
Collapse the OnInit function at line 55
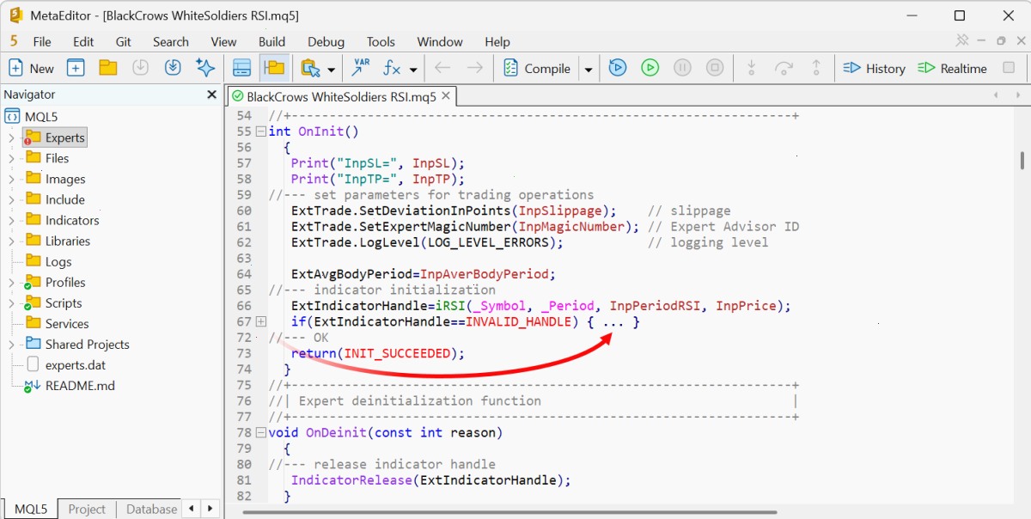260,131
